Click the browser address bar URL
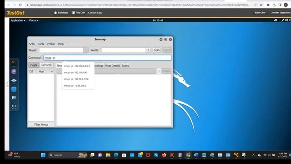291x164 pixels. pos(140,5)
